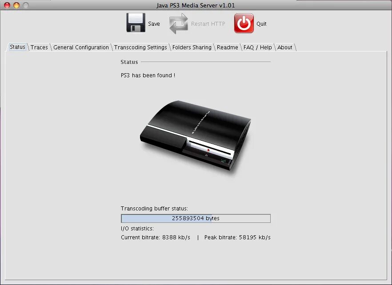The width and height of the screenshot is (392, 285).
Task: Click the floppy disk Save icon
Action: 136,23
